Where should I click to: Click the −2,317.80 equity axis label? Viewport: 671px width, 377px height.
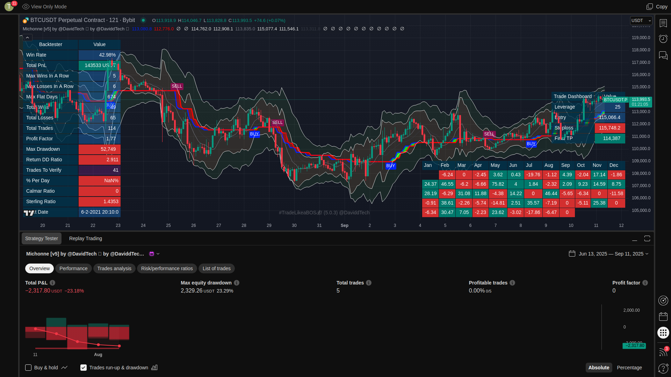(634, 346)
